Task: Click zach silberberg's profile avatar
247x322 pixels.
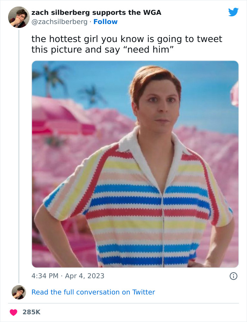Action: coord(19,17)
